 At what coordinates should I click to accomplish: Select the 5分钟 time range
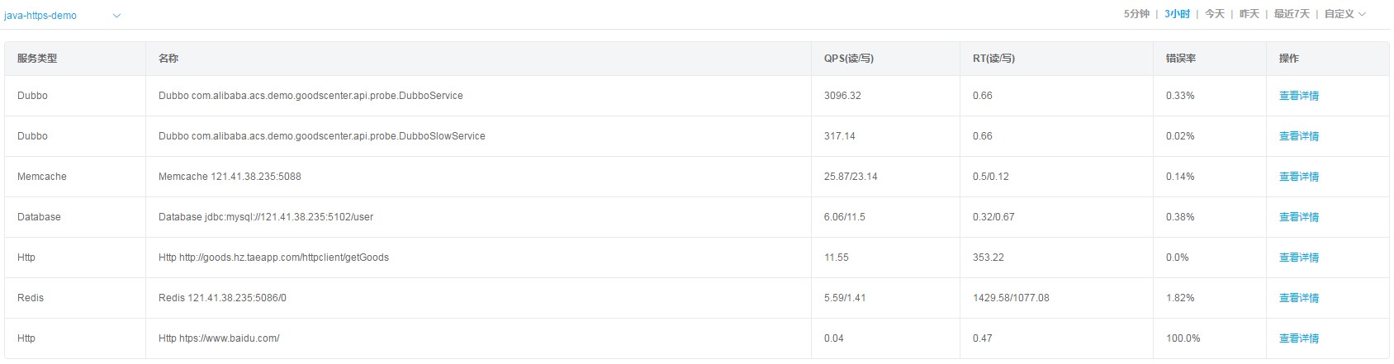click(1136, 14)
